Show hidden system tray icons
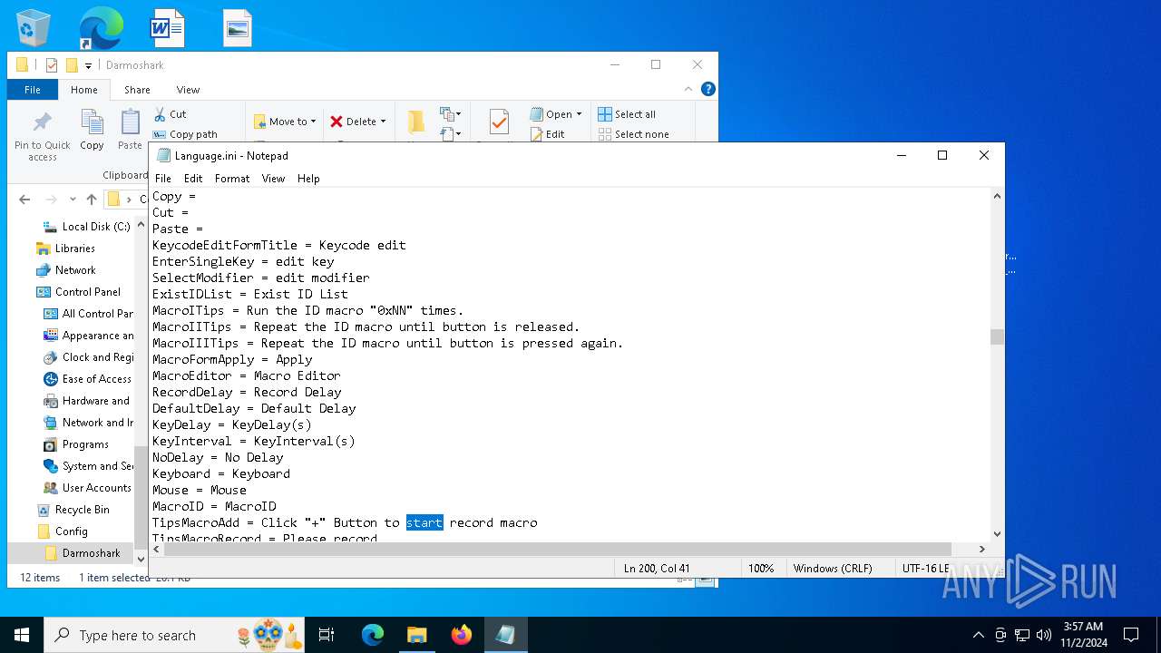 click(x=978, y=635)
